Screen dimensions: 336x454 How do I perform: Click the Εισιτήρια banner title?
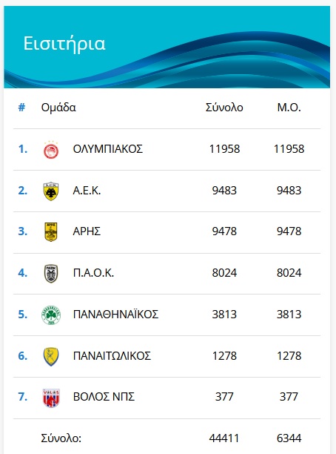[x=64, y=44]
